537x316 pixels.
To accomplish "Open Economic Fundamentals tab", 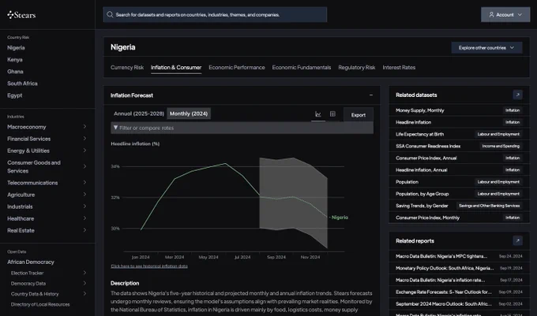I will [302, 67].
